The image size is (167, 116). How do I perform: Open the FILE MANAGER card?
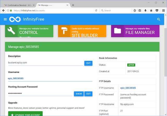click(135, 31)
